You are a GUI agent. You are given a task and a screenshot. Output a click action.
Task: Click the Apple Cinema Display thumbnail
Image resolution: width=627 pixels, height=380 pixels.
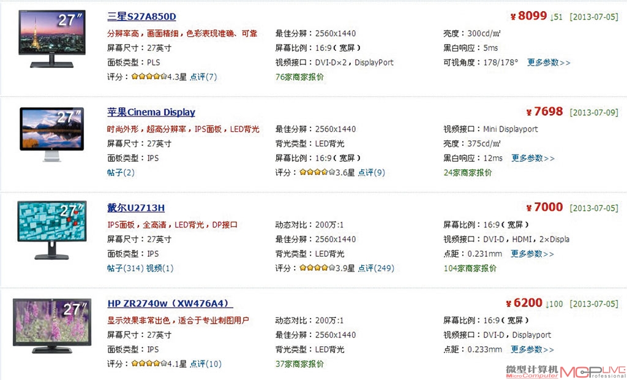pyautogui.click(x=52, y=135)
